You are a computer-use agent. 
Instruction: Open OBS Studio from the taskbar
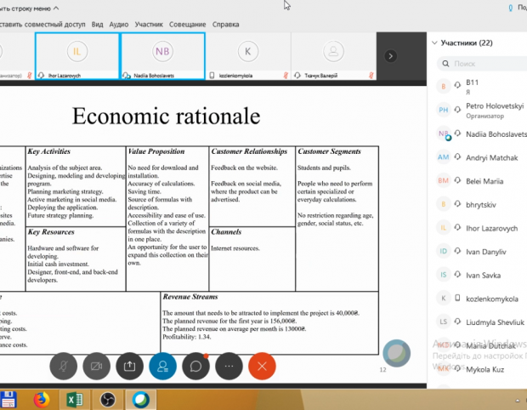107,399
